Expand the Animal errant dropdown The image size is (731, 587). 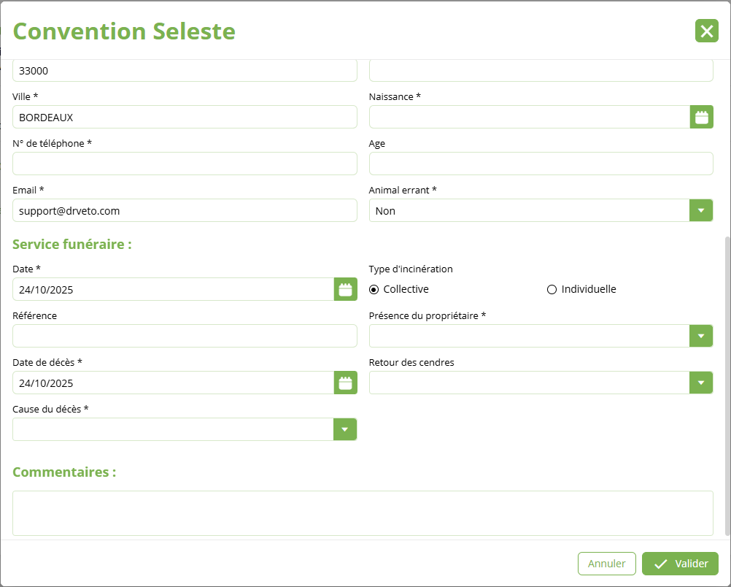tap(701, 210)
